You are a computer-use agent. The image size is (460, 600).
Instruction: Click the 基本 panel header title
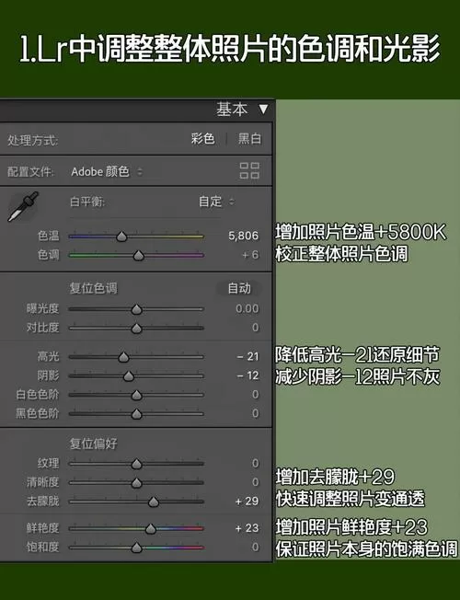[232, 110]
